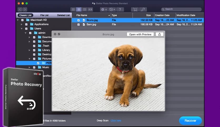Viewport: 220px width, 127px height.
Task: Switch to column view
Action: (x=84, y=9)
